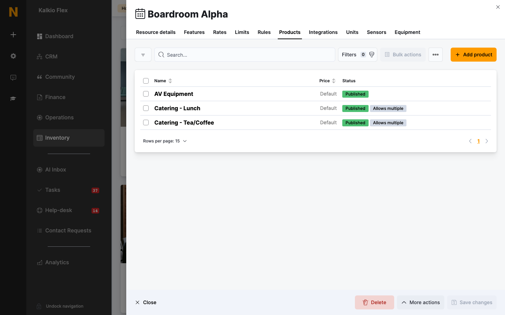Switch to the Features tab
This screenshot has height=315, width=505.
(x=194, y=32)
